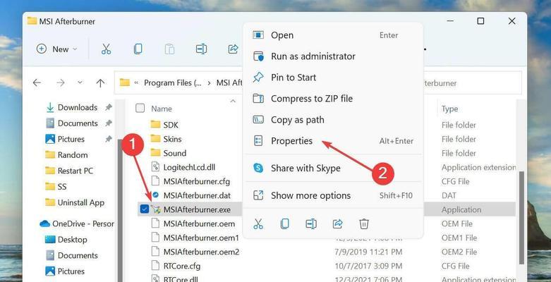Select MSIAfterburner.oem2 file

pos(201,252)
